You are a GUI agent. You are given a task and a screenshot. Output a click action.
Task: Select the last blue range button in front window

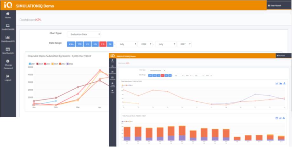click(x=170, y=75)
